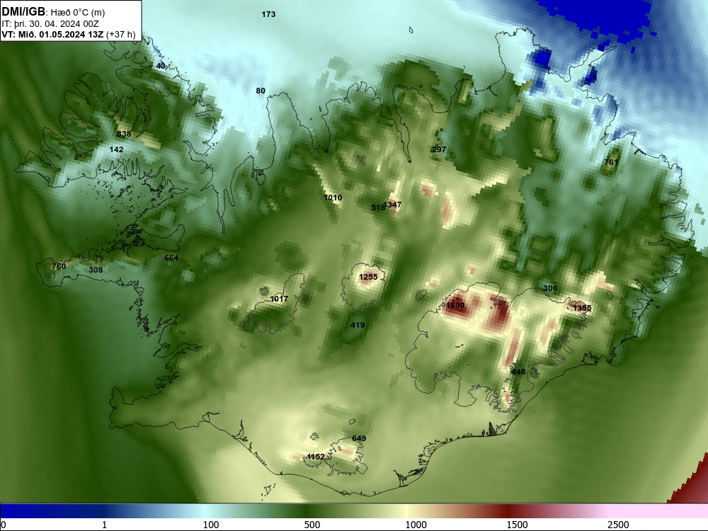Click the map value 448

pos(518,372)
